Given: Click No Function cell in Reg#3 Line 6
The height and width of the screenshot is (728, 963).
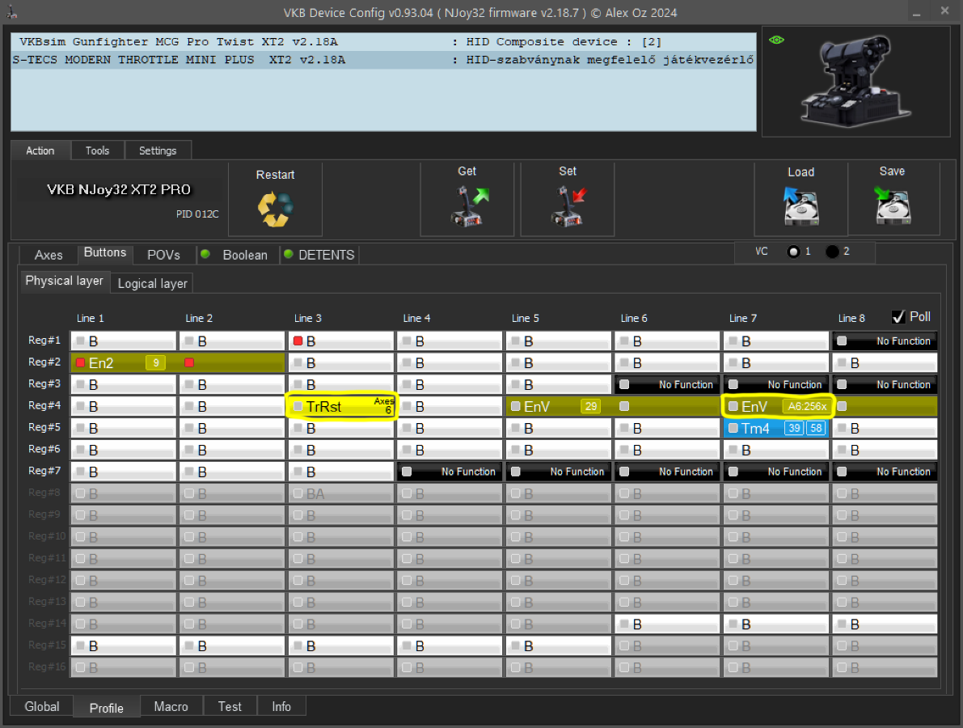Looking at the screenshot, I should [x=667, y=384].
